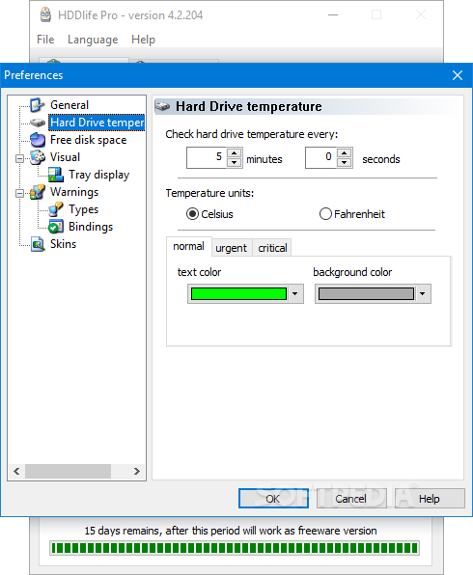473x575 pixels.
Task: Decrease the seconds spinner value
Action: tap(344, 162)
